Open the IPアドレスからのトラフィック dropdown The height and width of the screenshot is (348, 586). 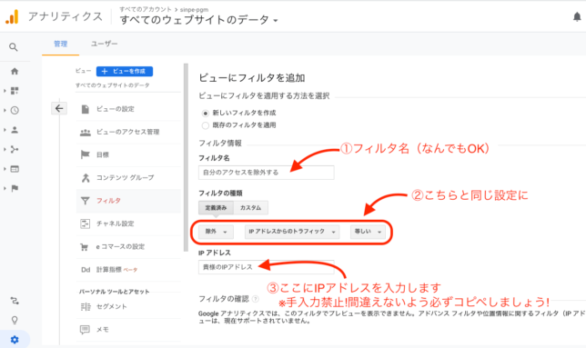(x=292, y=232)
